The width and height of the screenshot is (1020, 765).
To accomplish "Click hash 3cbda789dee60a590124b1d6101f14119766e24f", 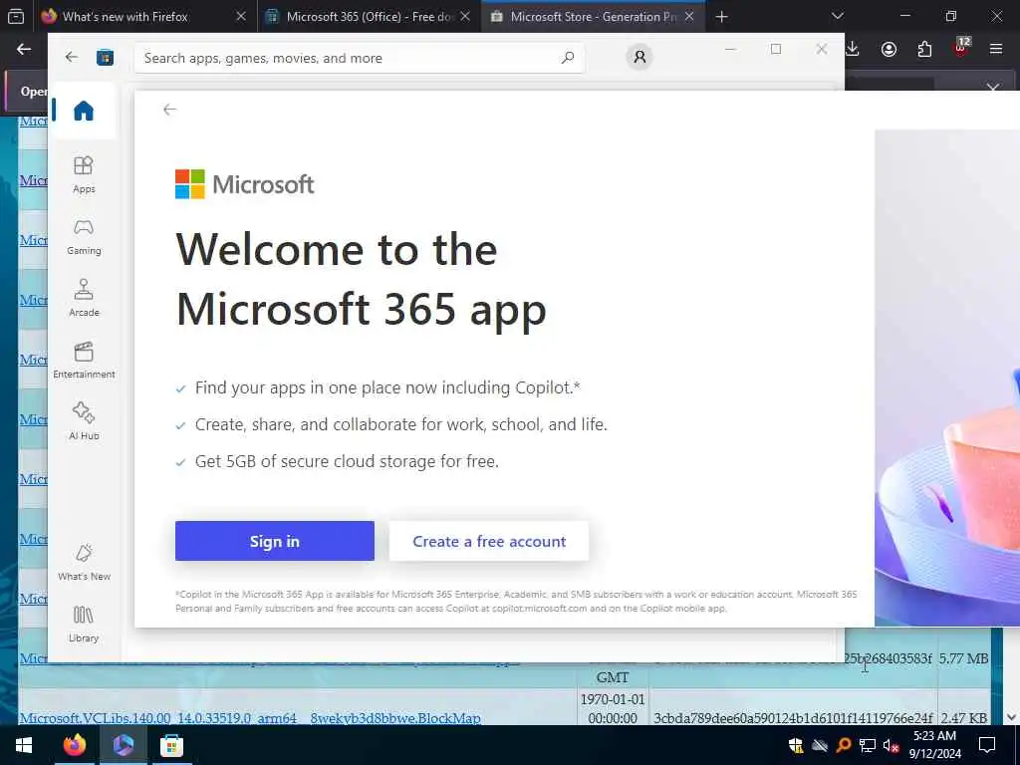I will pos(793,718).
